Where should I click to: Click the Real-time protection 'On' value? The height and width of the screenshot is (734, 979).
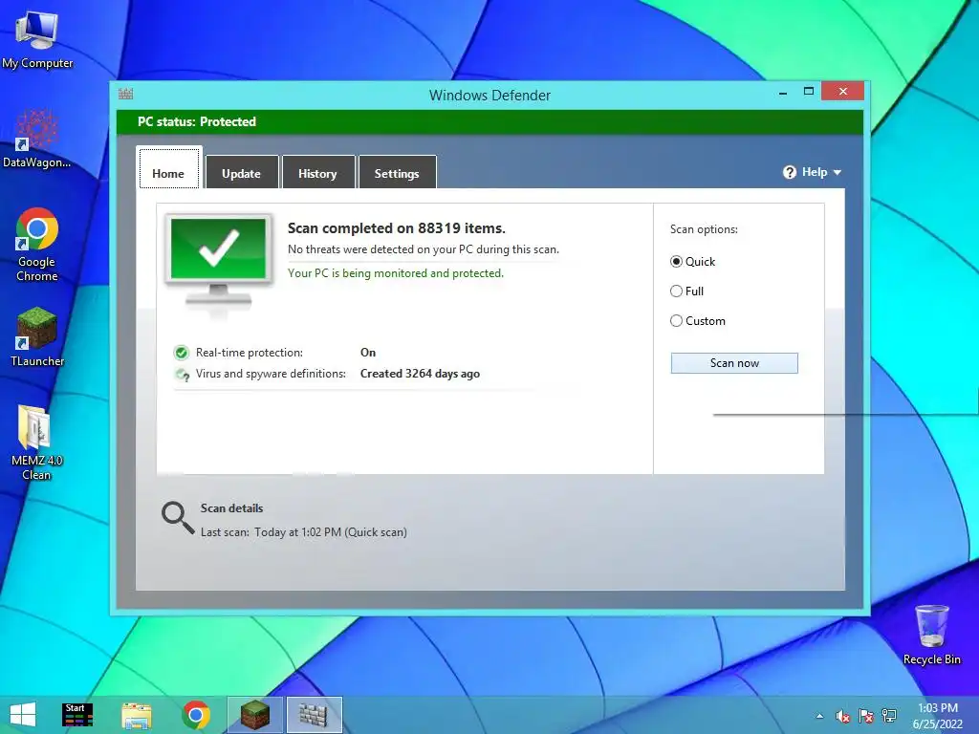tap(368, 353)
